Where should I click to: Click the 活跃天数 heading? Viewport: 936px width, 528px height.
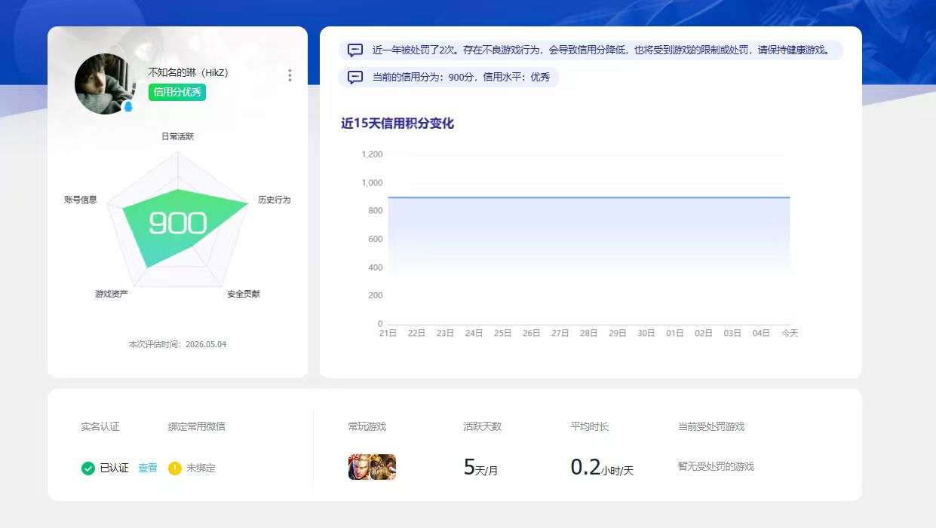[483, 426]
